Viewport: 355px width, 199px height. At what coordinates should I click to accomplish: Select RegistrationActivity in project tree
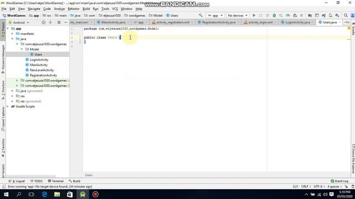pos(43,75)
